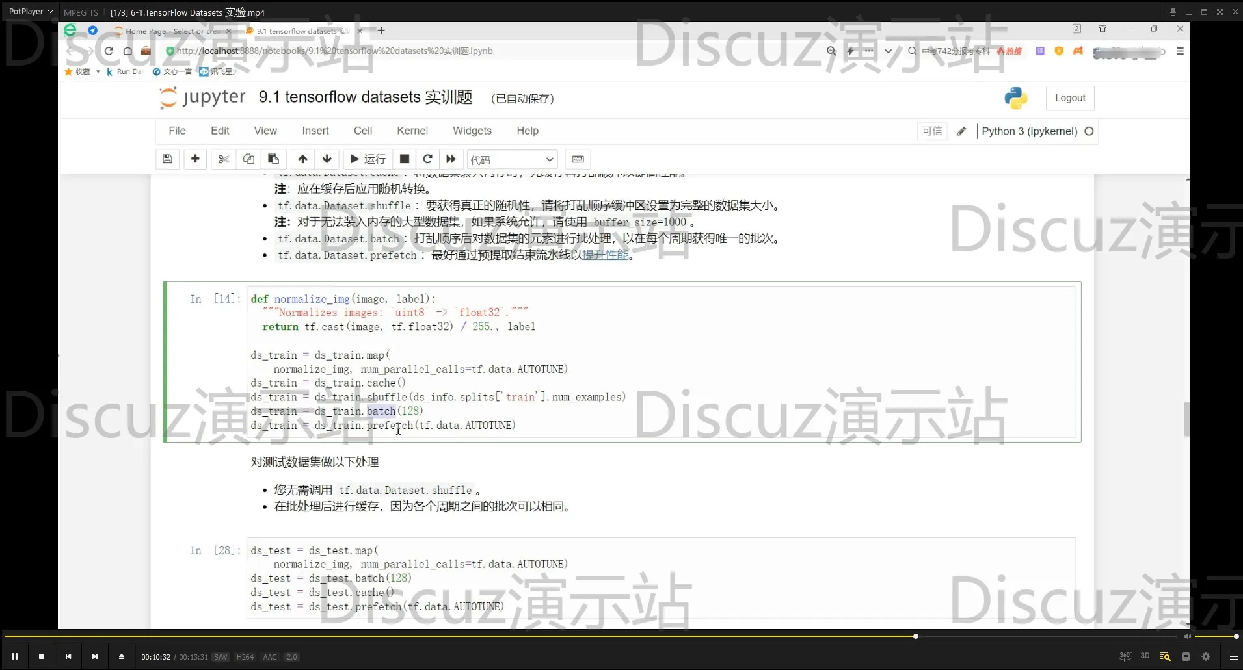The height and width of the screenshot is (670, 1243).
Task: Open the Edit menu
Action: 220,131
